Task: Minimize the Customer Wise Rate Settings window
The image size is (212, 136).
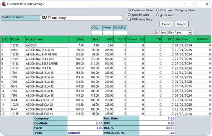Action: coord(184,4)
